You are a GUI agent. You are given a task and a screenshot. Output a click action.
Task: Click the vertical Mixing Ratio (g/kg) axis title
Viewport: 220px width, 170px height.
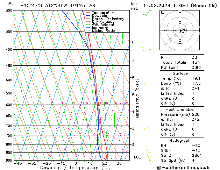pos(137,98)
